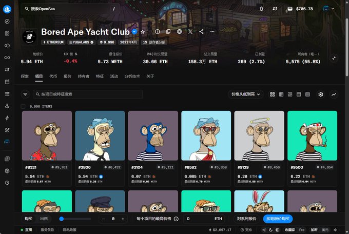349x234 pixels.
Task: Toggle the filter panel button
Action: point(25,94)
